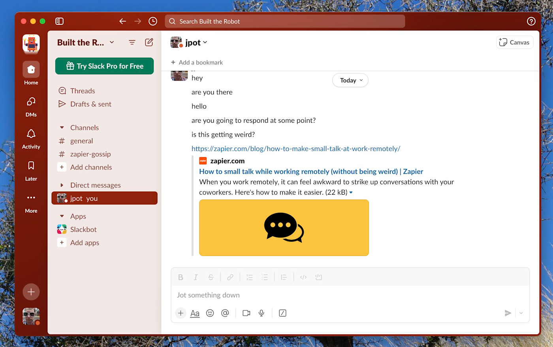Open the Today date dropdown
553x347 pixels.
[350, 80]
